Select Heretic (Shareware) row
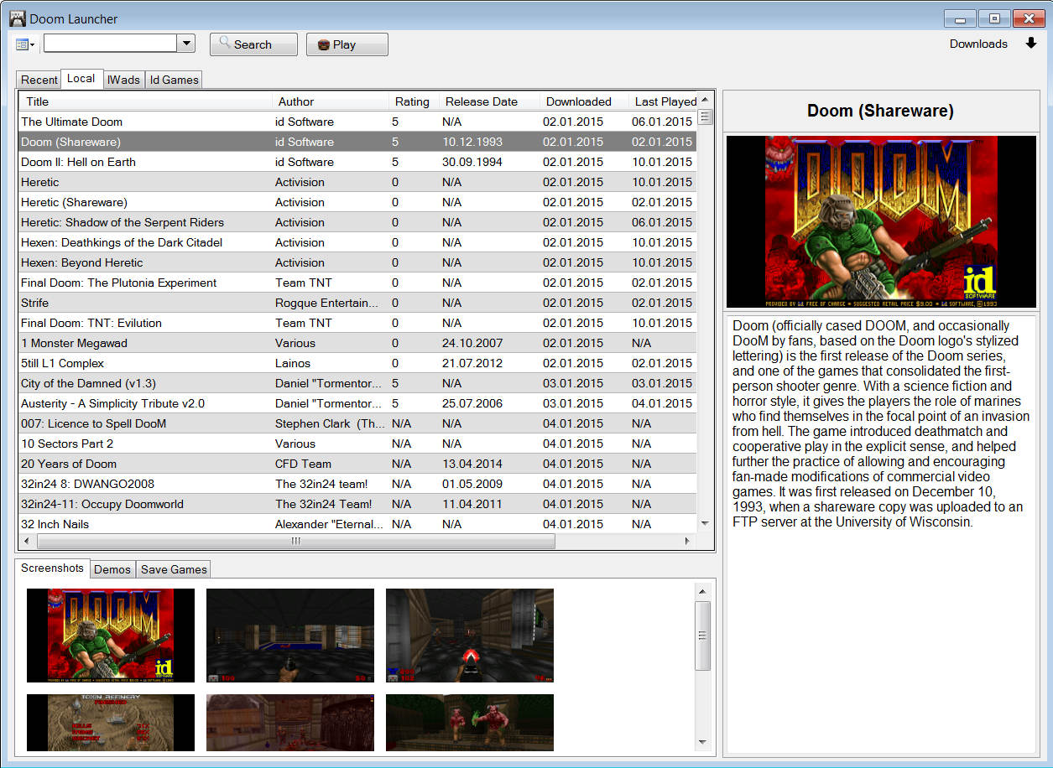This screenshot has width=1053, height=768. click(x=358, y=202)
